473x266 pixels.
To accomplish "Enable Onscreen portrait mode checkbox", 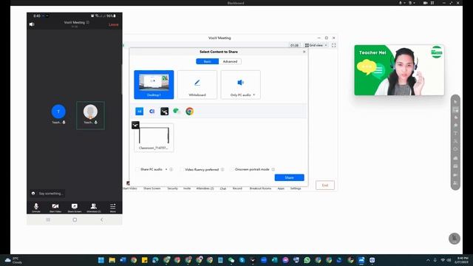I will coord(231,169).
